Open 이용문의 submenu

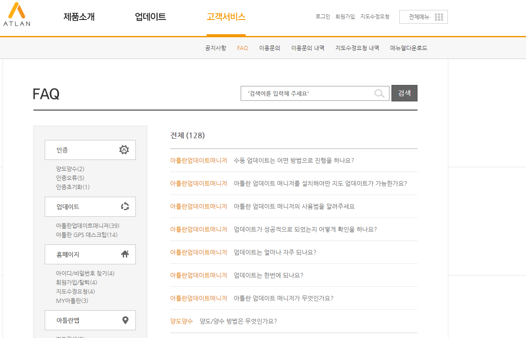pos(270,48)
